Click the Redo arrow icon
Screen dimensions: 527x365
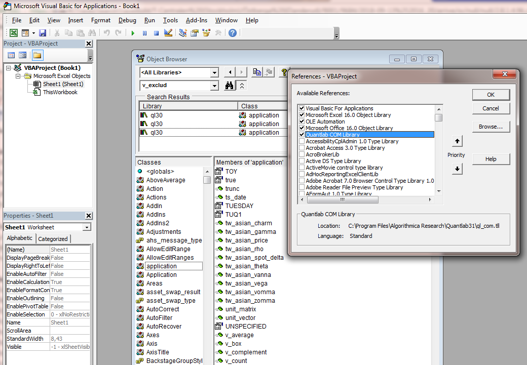coord(118,32)
